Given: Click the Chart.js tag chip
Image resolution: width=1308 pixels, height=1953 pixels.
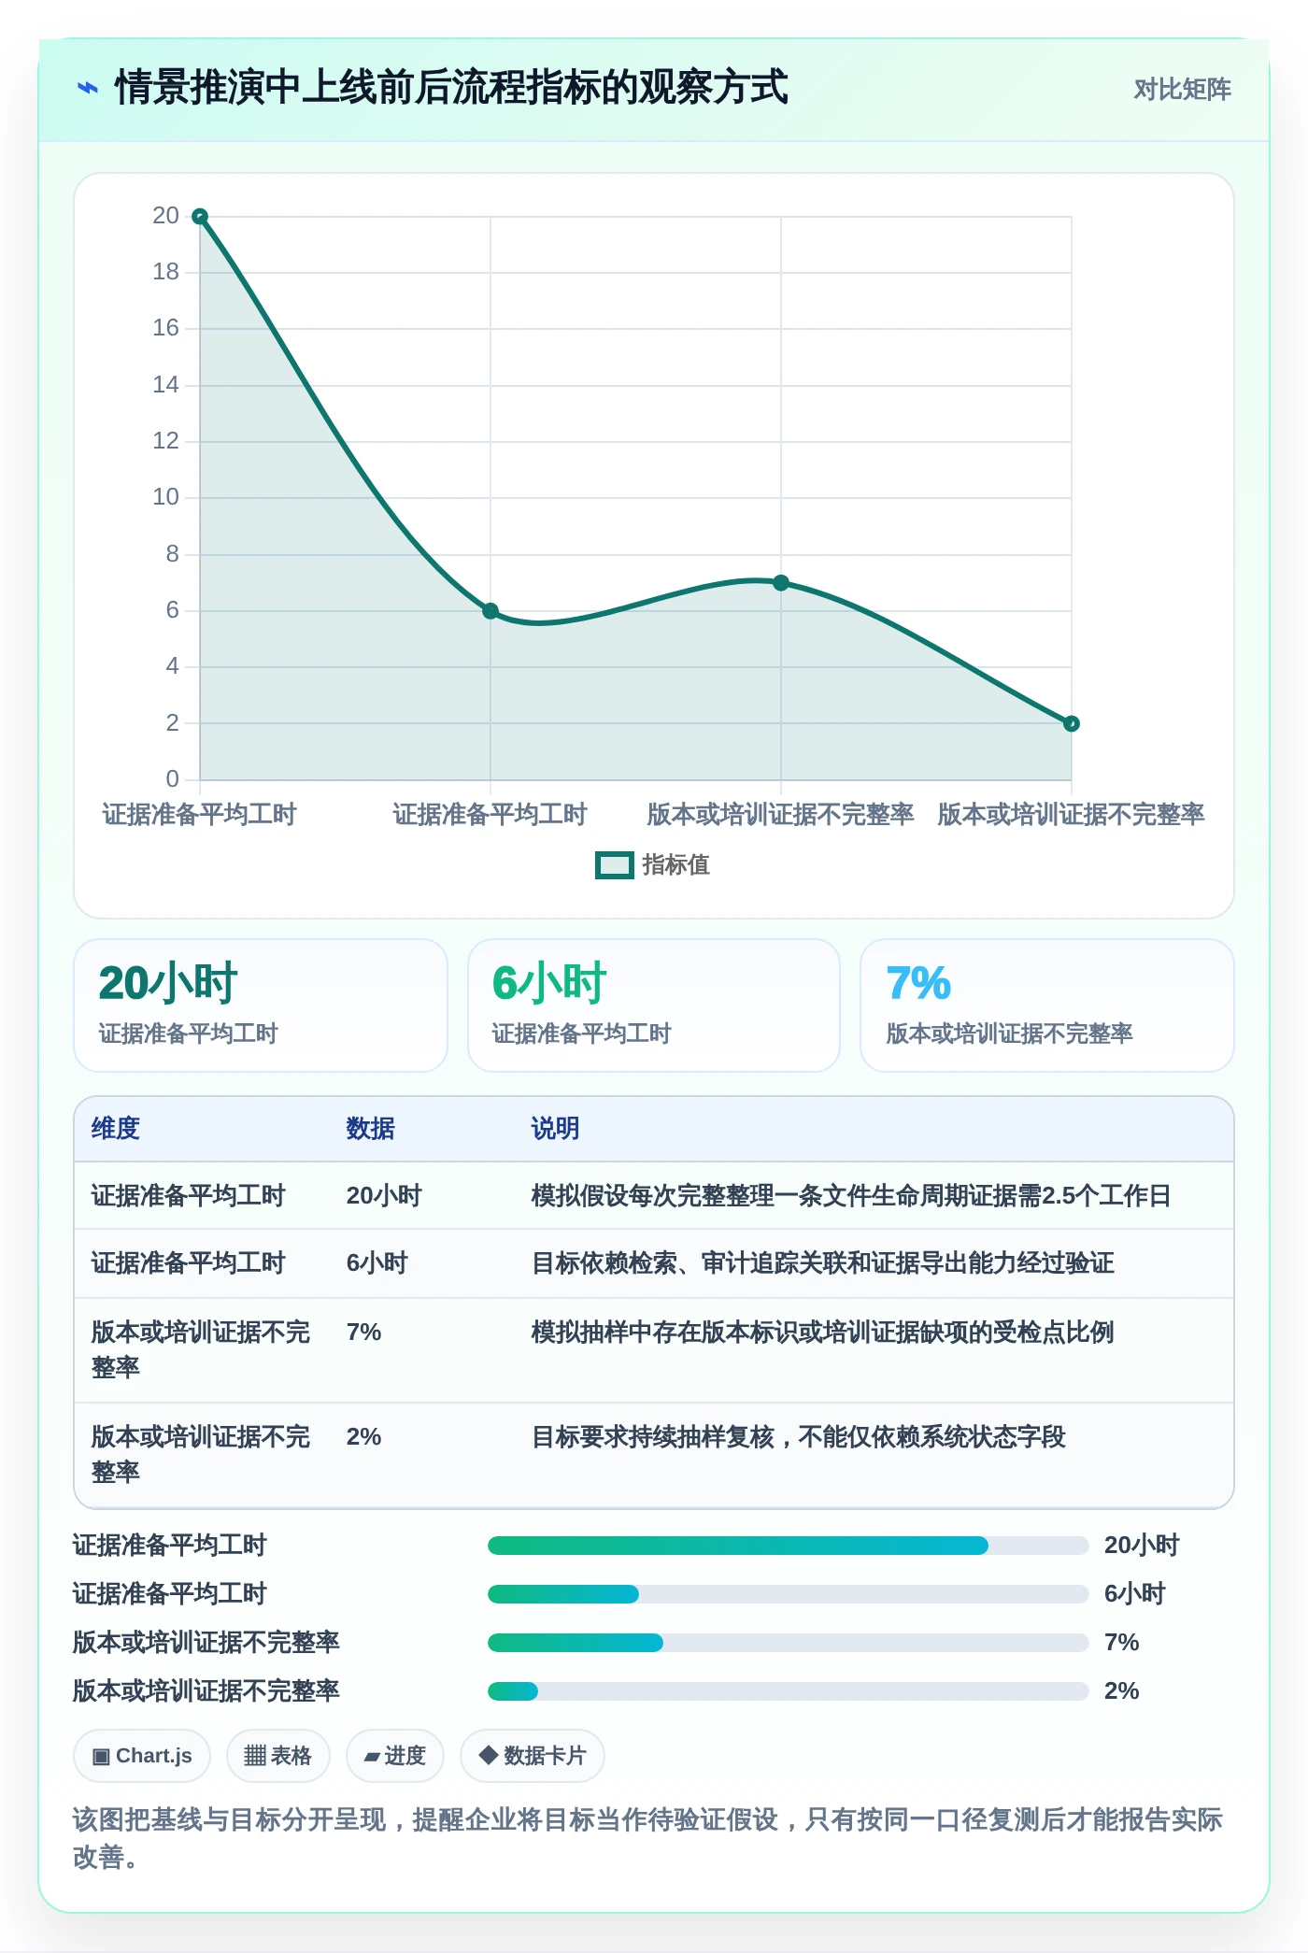Looking at the screenshot, I should click(x=142, y=1756).
